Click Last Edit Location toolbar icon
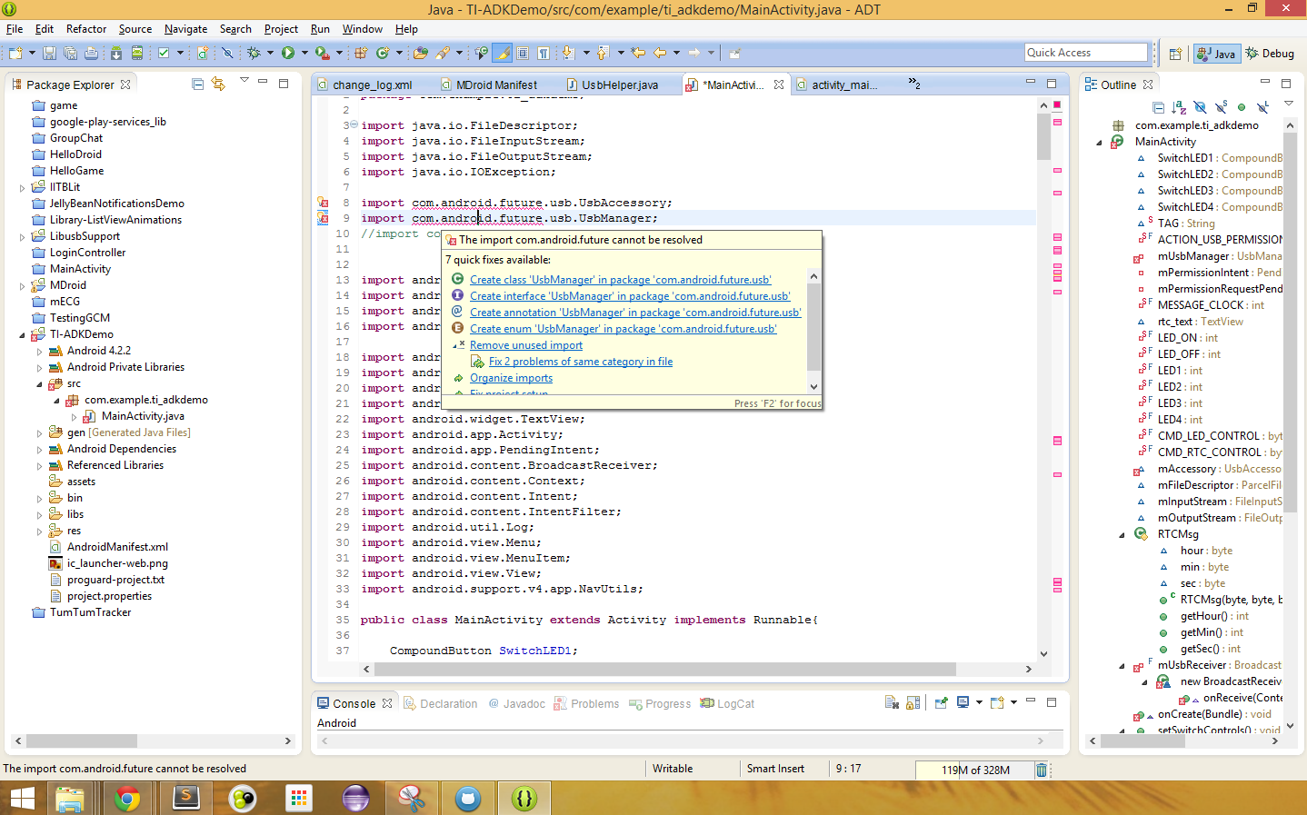1307x815 pixels. [637, 53]
